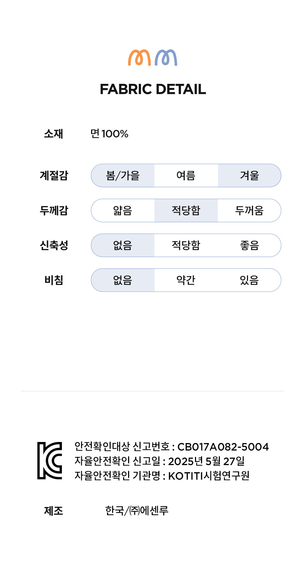Choose 얇음 thickness option
Screen dimensions: 306x566
tap(123, 210)
